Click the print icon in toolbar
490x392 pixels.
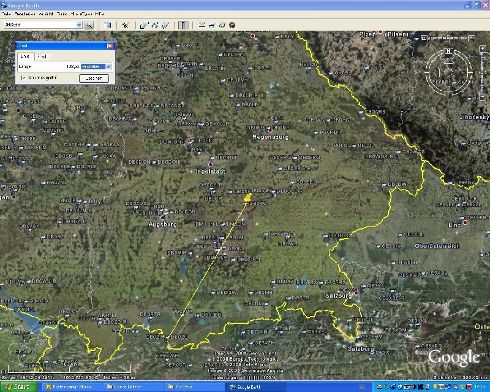point(211,25)
